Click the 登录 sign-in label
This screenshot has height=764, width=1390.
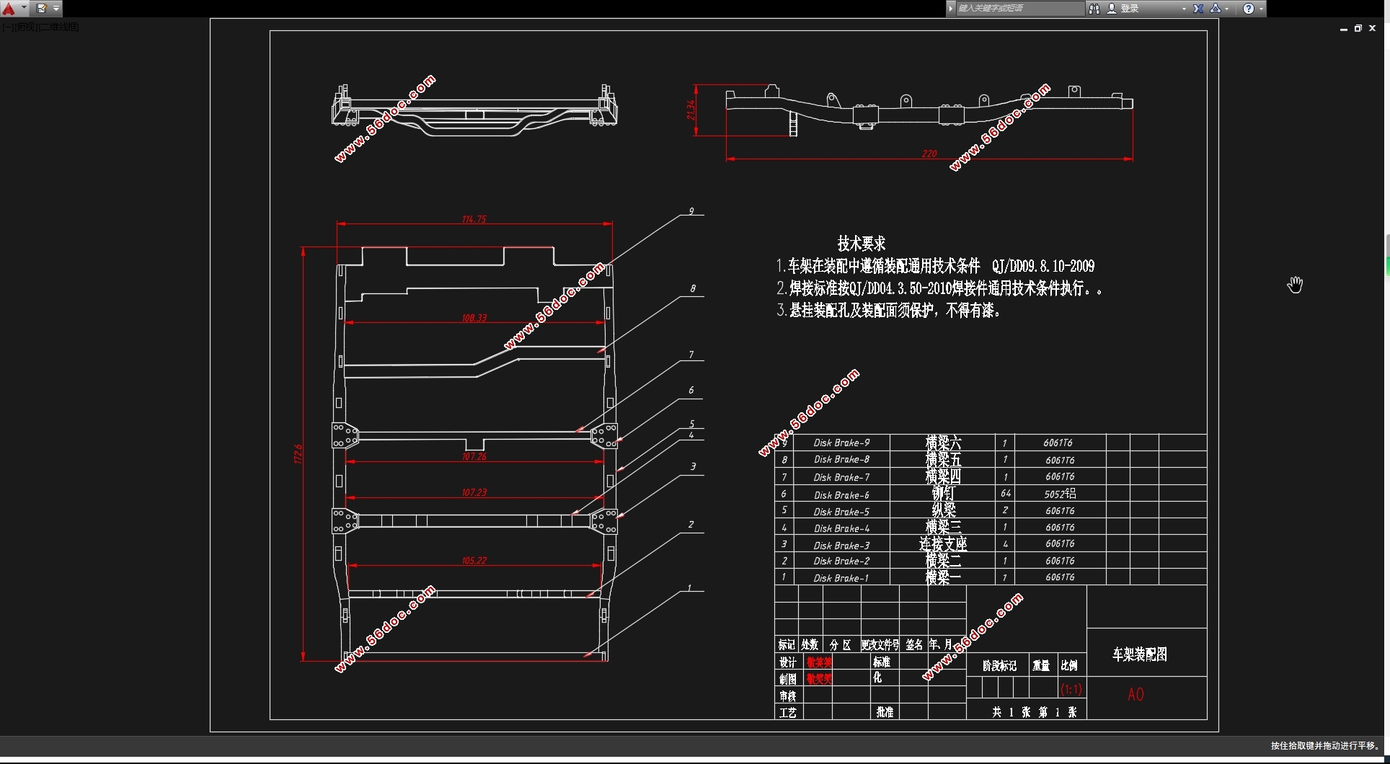[x=1130, y=9]
